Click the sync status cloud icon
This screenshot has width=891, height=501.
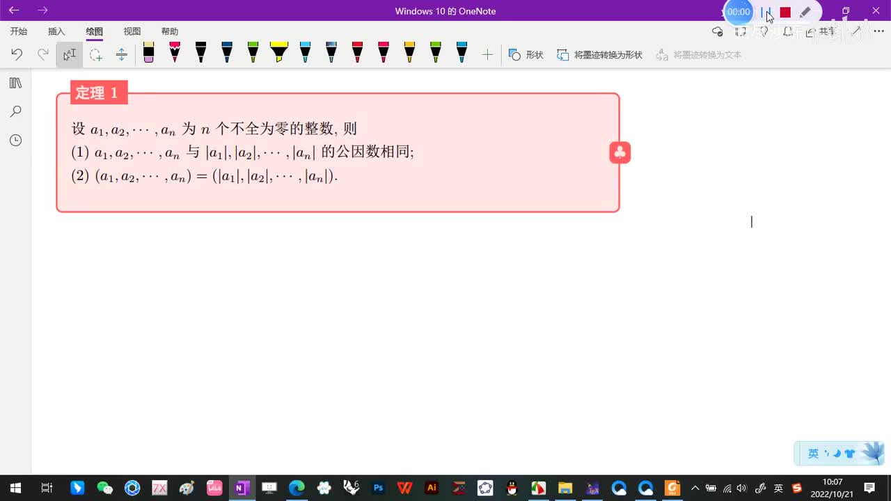pos(718,31)
